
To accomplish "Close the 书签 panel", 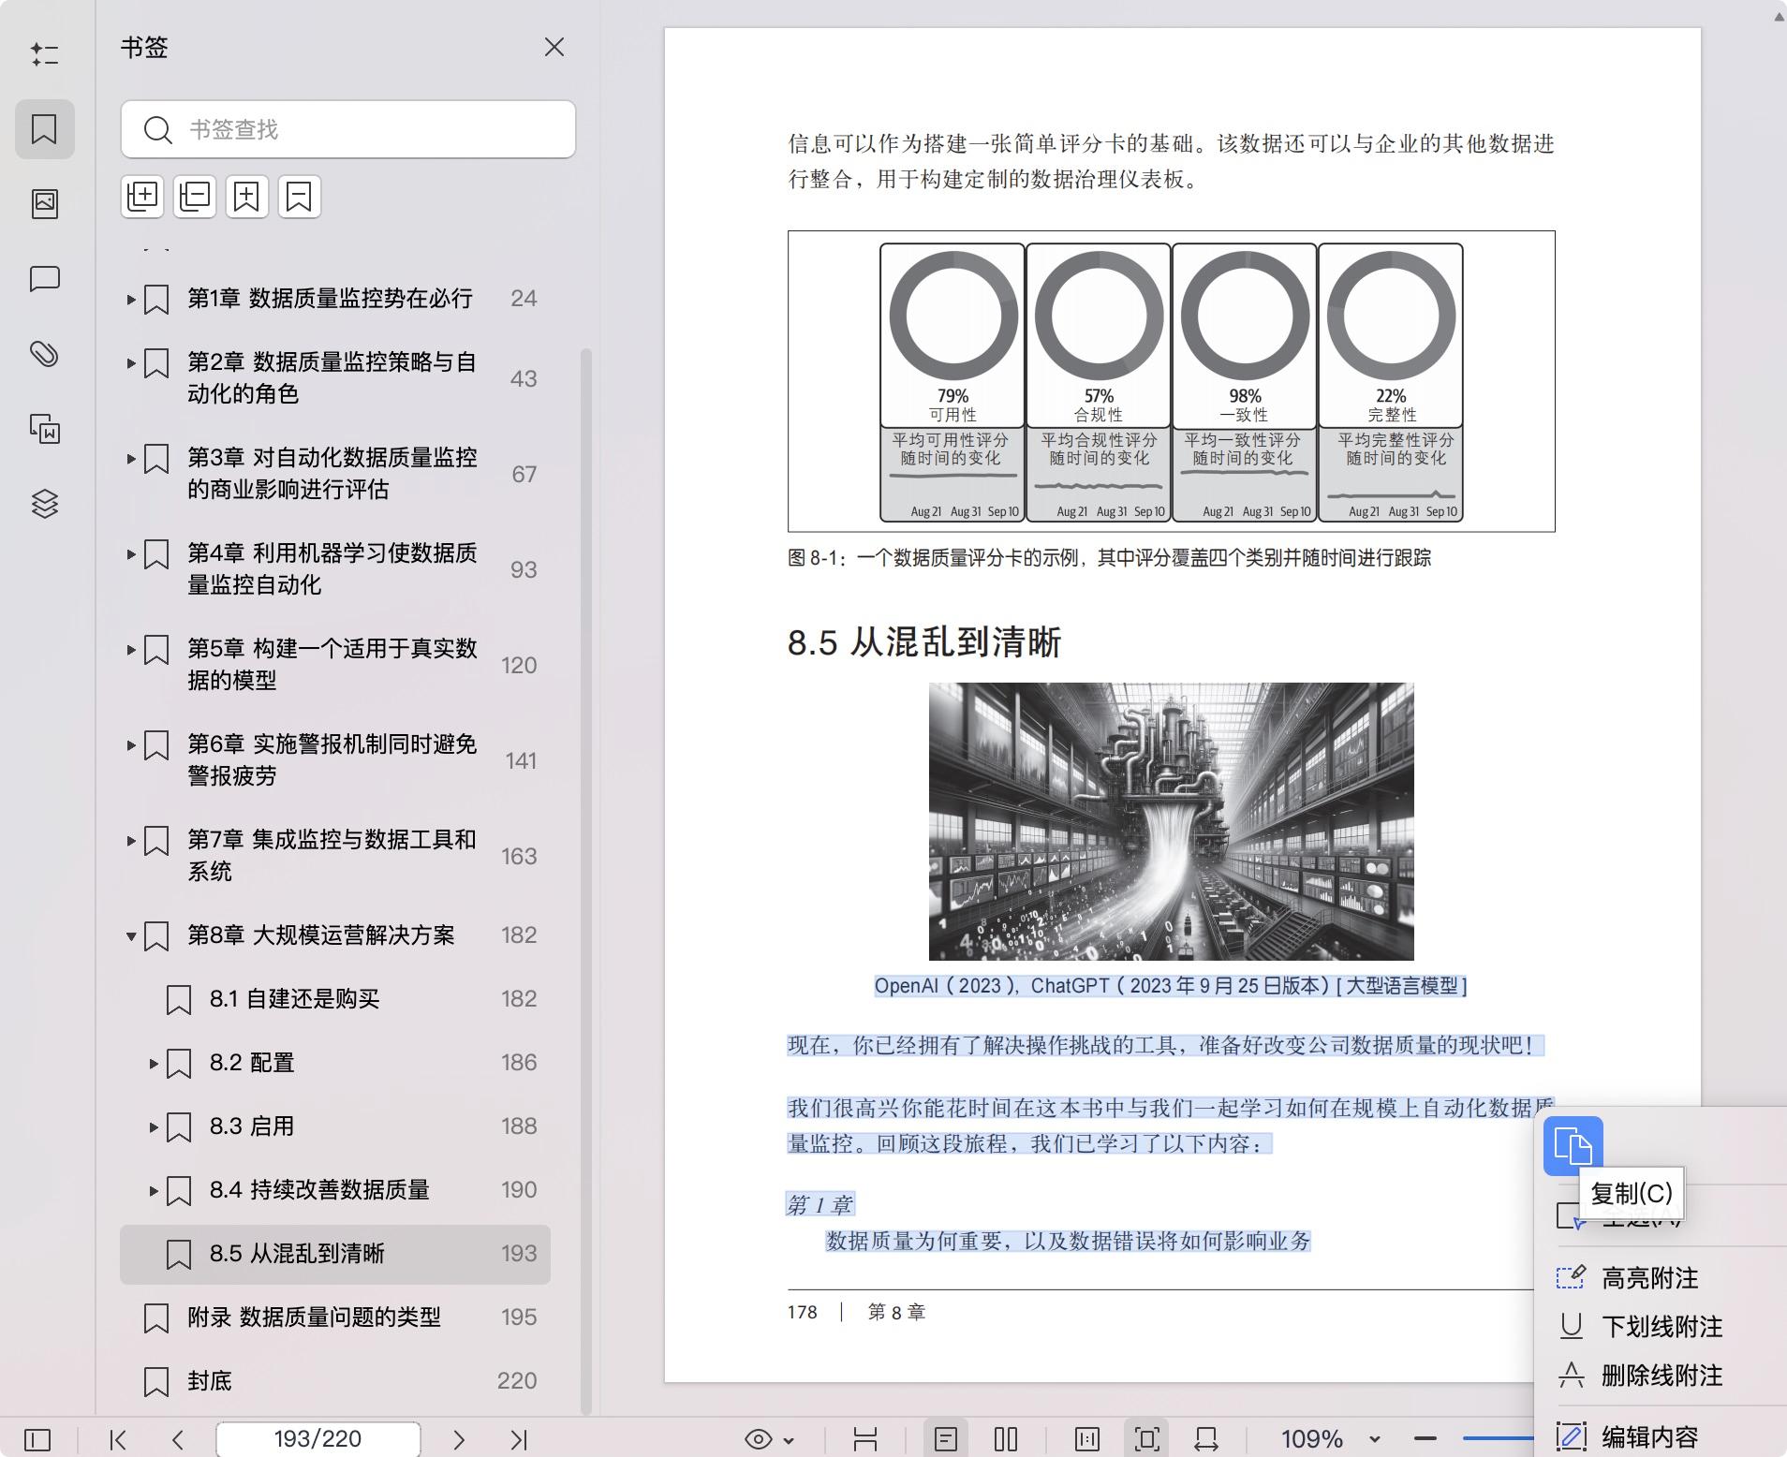I will 554,47.
